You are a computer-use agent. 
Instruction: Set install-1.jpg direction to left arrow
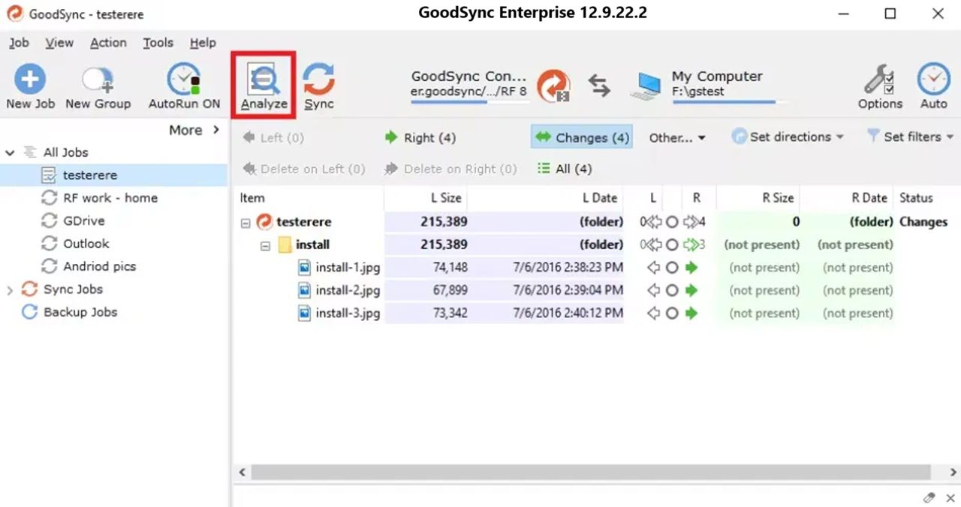(653, 268)
